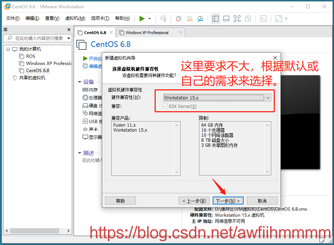The width and height of the screenshot is (334, 245).
Task: Select the ROS virtual machine
Action: (x=30, y=56)
